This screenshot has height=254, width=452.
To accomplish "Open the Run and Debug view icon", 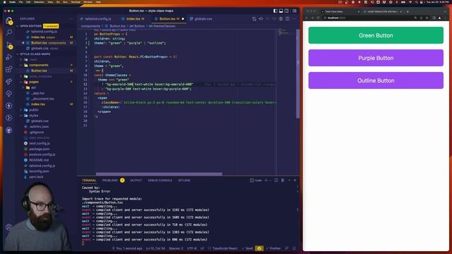I will coord(9,57).
